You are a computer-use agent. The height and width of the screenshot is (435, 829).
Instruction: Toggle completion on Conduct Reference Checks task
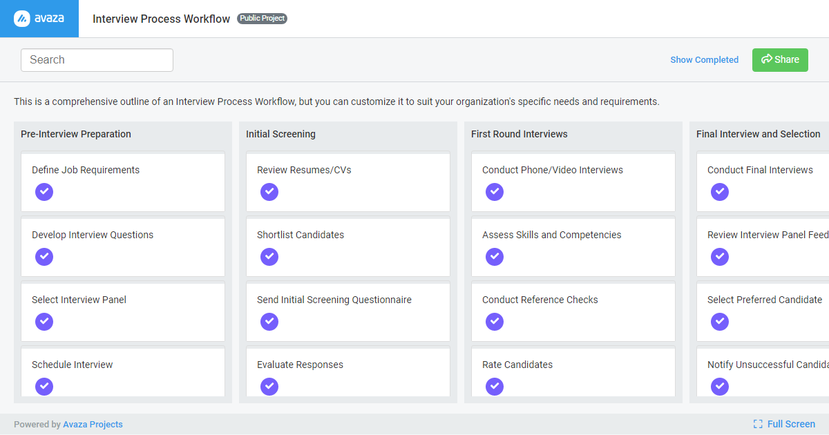(495, 322)
